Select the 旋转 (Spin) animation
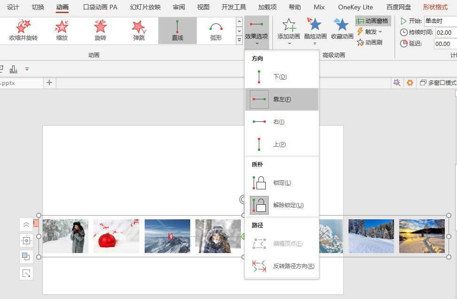This screenshot has width=457, height=299. (x=101, y=30)
